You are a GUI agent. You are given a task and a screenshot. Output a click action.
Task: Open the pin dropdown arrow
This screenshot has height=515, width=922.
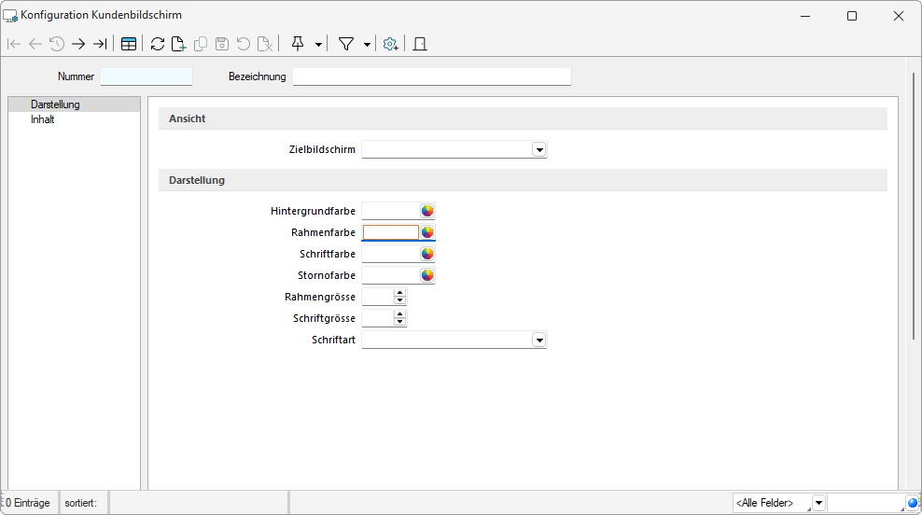[318, 45]
